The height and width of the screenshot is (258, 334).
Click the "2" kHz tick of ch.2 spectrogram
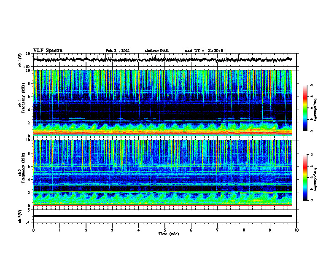coord(29,193)
